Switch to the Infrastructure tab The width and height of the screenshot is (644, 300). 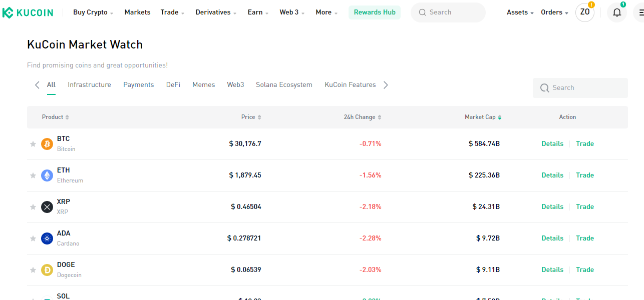tap(90, 85)
